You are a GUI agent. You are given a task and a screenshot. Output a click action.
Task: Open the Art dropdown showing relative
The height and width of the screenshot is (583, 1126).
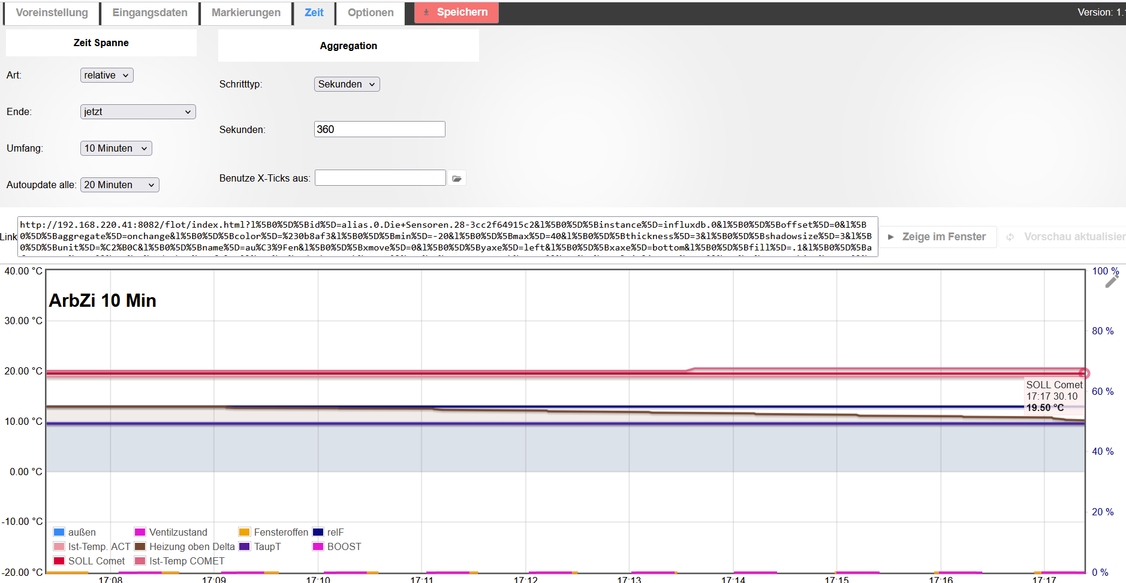[107, 75]
